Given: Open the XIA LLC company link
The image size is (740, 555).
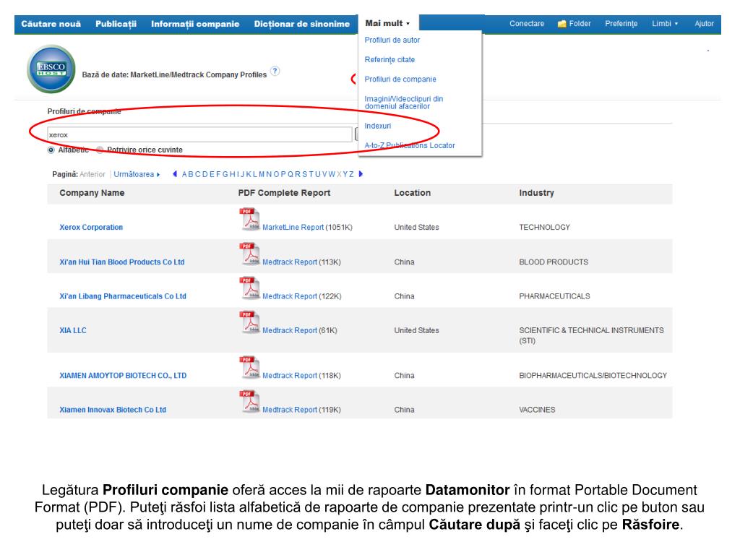Looking at the screenshot, I should click(x=73, y=330).
